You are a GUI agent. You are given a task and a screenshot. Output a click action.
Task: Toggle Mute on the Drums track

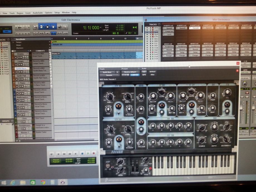21,57
